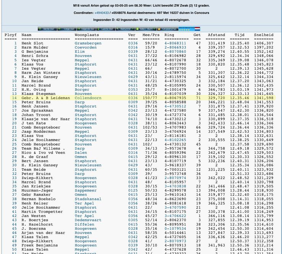
Task: Open Dalen link for Nico & Ivo vd Veen
Action: click(x=81, y=153)
